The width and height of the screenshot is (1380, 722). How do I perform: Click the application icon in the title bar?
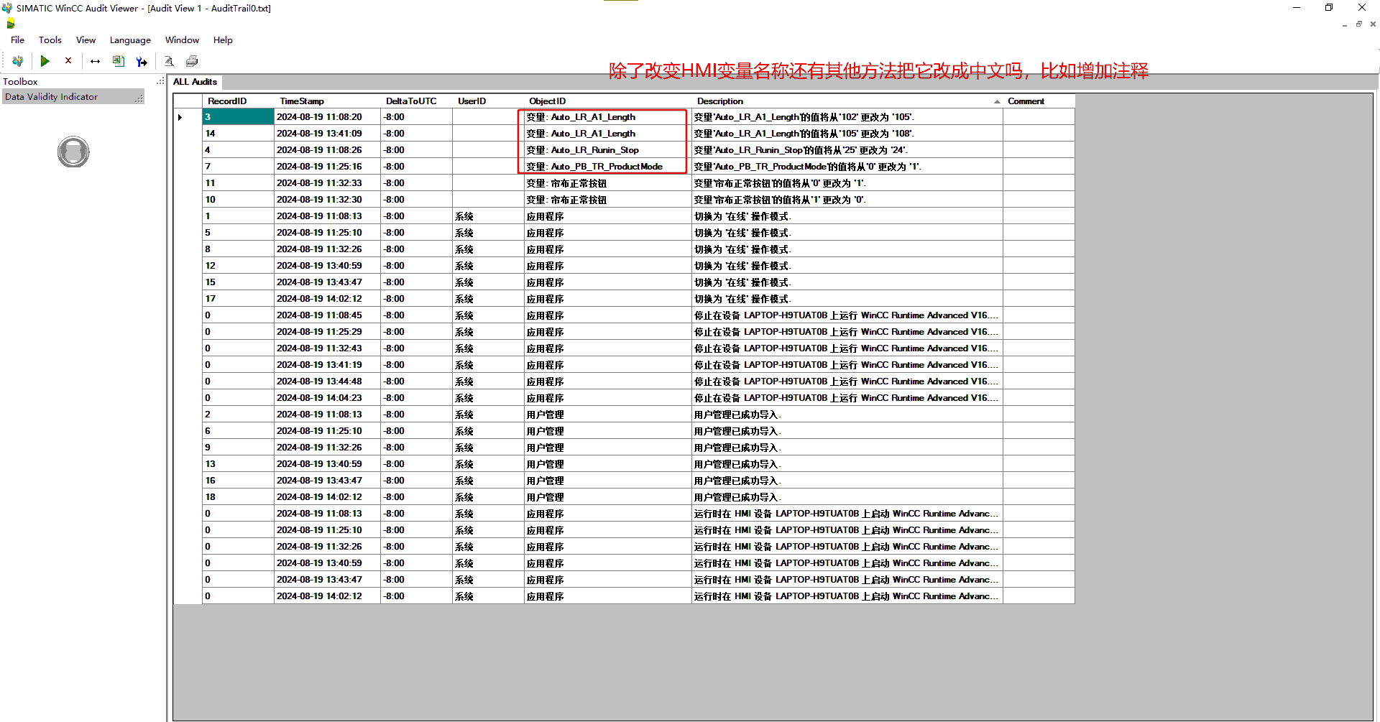coord(7,8)
